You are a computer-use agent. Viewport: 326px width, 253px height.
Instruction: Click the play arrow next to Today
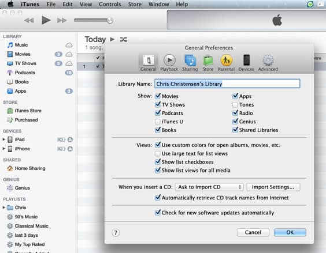[x=112, y=39]
